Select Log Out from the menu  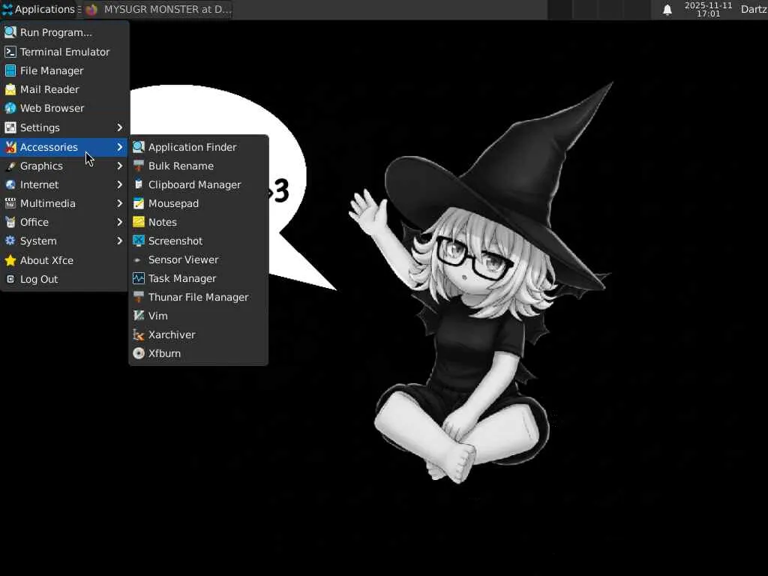click(64, 279)
